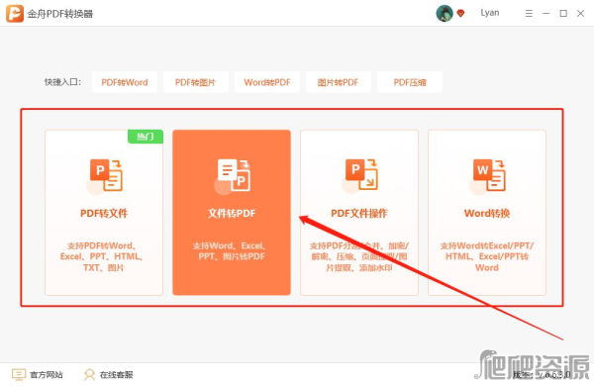
Task: Click the PDF转文件 card icon
Action: (105, 176)
